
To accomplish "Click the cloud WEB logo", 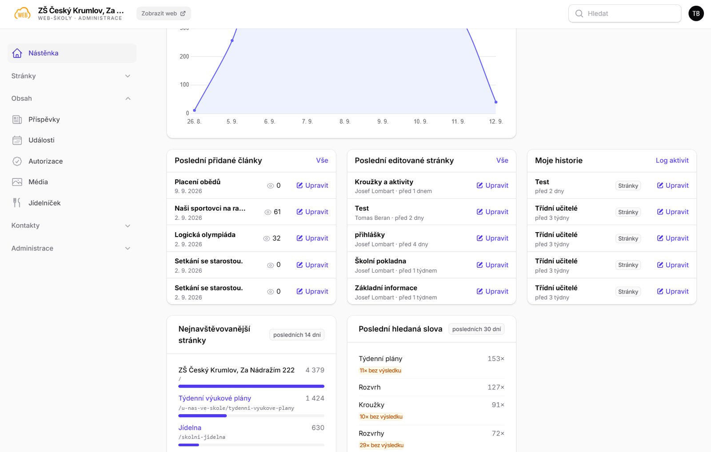I will pyautogui.click(x=22, y=14).
